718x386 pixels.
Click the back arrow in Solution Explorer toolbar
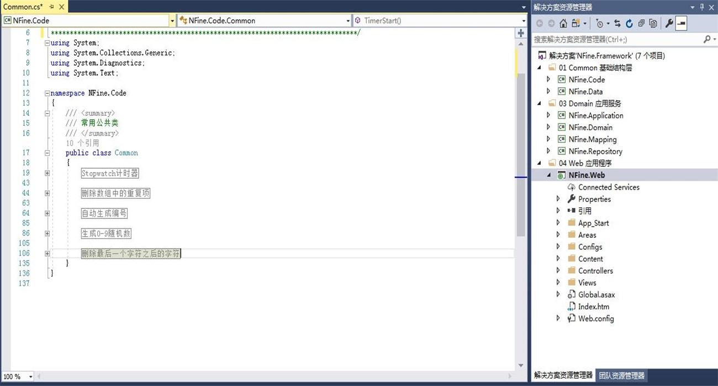[540, 23]
